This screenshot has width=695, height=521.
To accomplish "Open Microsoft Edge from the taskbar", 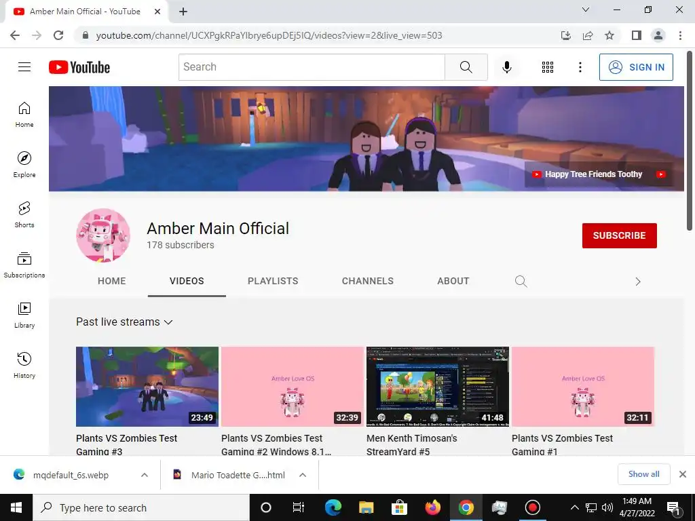I will coord(333,507).
